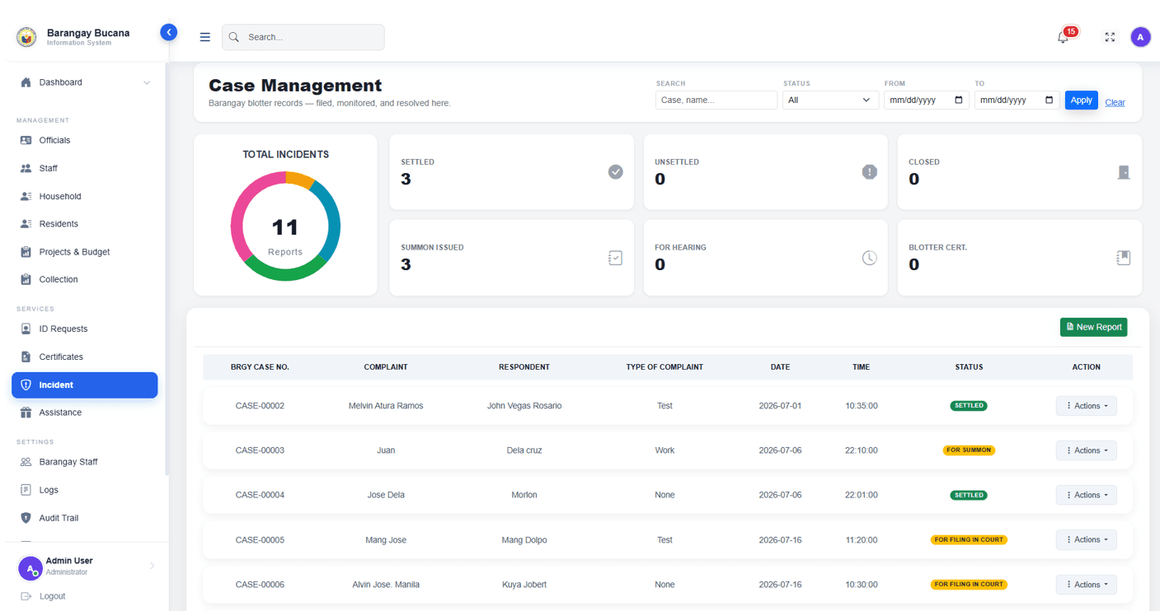1160x611 pixels.
Task: Open notifications bell with 15 badge
Action: pyautogui.click(x=1064, y=37)
